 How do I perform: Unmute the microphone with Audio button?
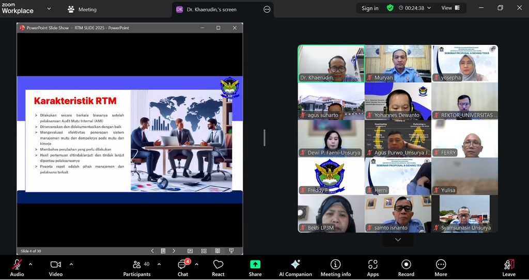(17, 268)
